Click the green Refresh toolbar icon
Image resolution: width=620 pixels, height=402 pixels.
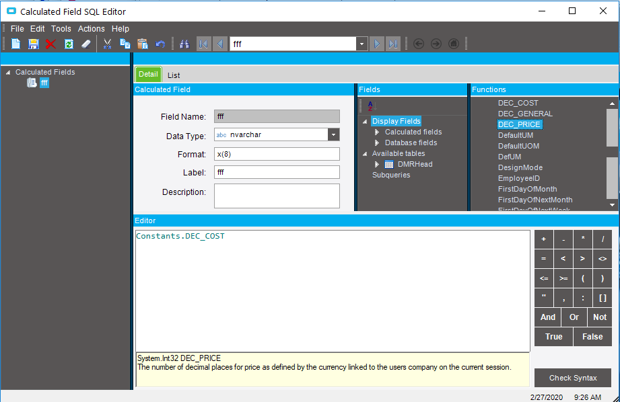coord(69,44)
